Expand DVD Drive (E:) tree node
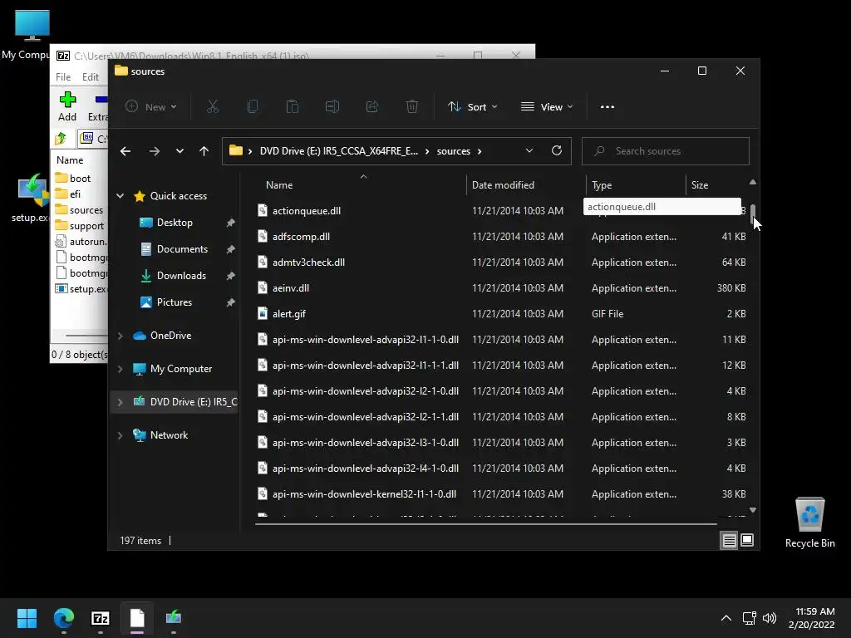 (120, 402)
